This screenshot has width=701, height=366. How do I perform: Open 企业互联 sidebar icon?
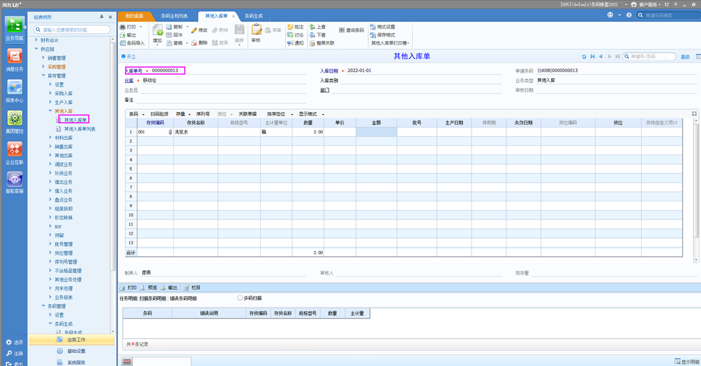pyautogui.click(x=14, y=153)
